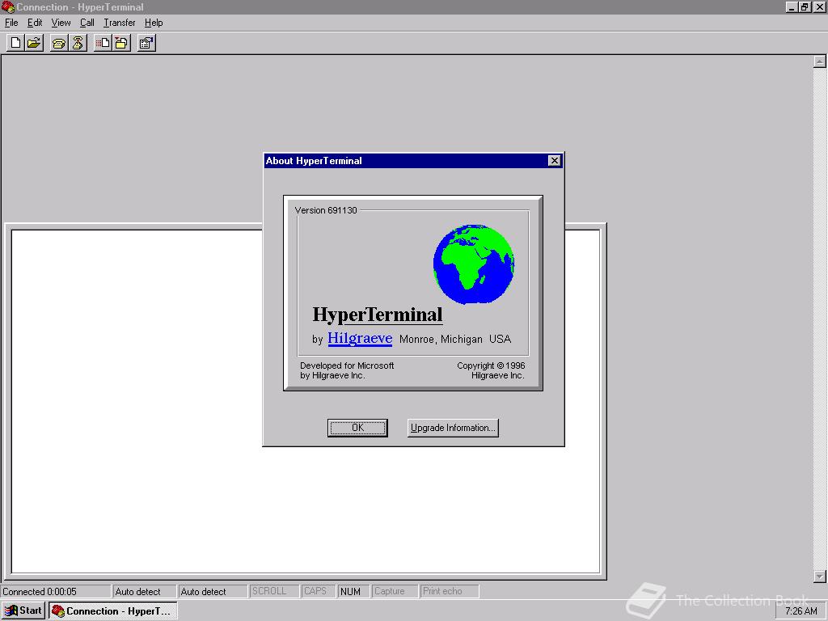Screen dimensions: 828x621
Task: Click the New connection toolbar icon
Action: pyautogui.click(x=15, y=43)
